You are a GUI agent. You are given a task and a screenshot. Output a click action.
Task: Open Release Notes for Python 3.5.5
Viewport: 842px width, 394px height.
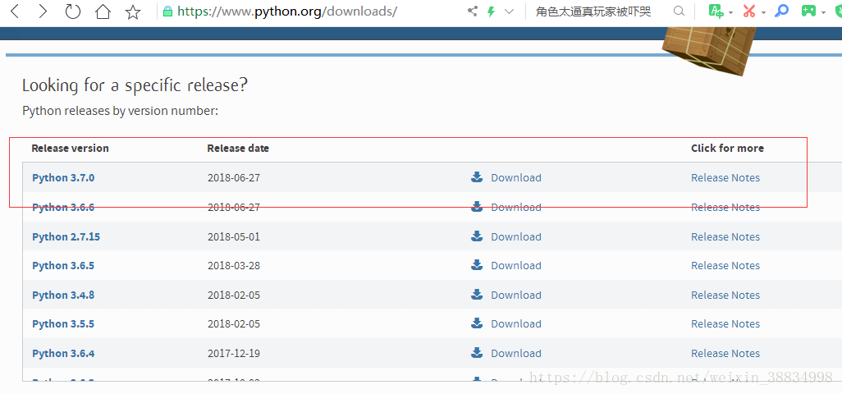click(725, 324)
